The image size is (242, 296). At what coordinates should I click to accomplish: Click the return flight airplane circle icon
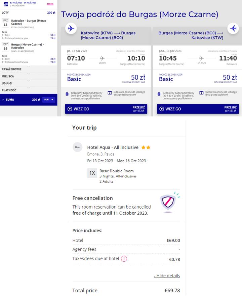click(233, 29)
